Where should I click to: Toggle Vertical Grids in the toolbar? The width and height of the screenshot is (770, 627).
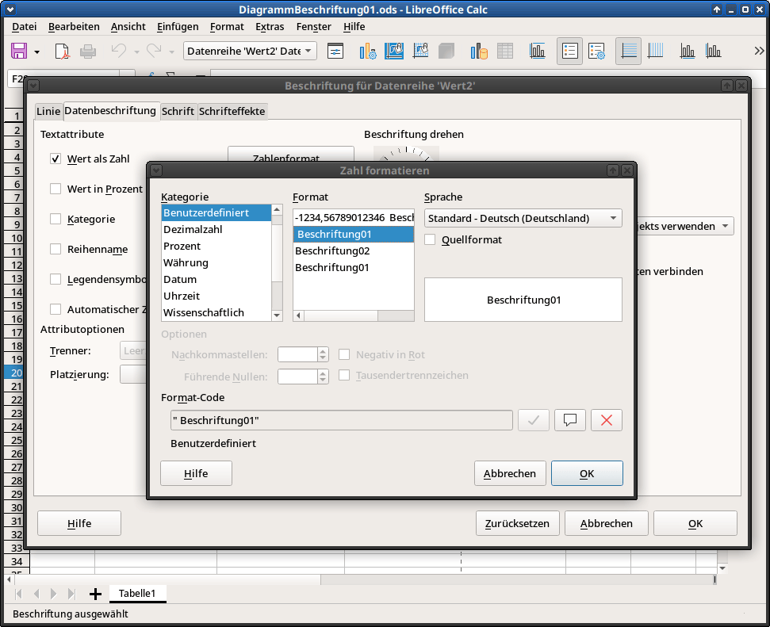(x=655, y=51)
